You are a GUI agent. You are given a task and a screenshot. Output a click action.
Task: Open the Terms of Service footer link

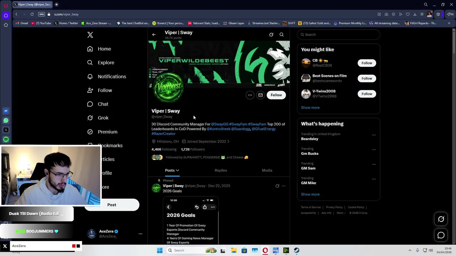311,207
